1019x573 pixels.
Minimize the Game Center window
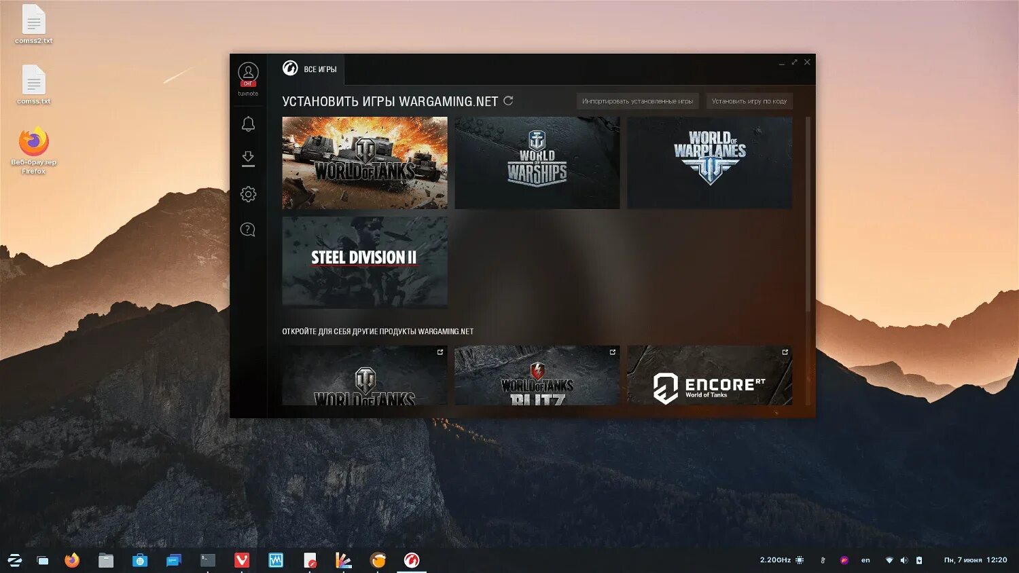[782, 62]
